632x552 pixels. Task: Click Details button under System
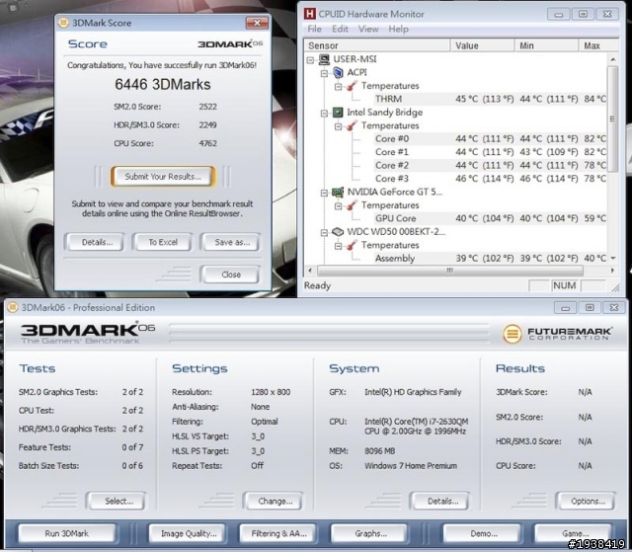point(442,502)
